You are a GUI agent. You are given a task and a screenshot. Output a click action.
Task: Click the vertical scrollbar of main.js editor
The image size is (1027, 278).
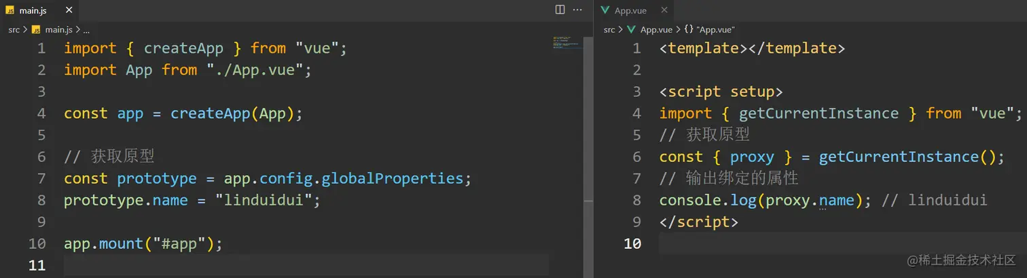pos(589,119)
